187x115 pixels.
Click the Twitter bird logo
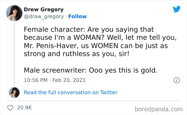click(x=177, y=9)
